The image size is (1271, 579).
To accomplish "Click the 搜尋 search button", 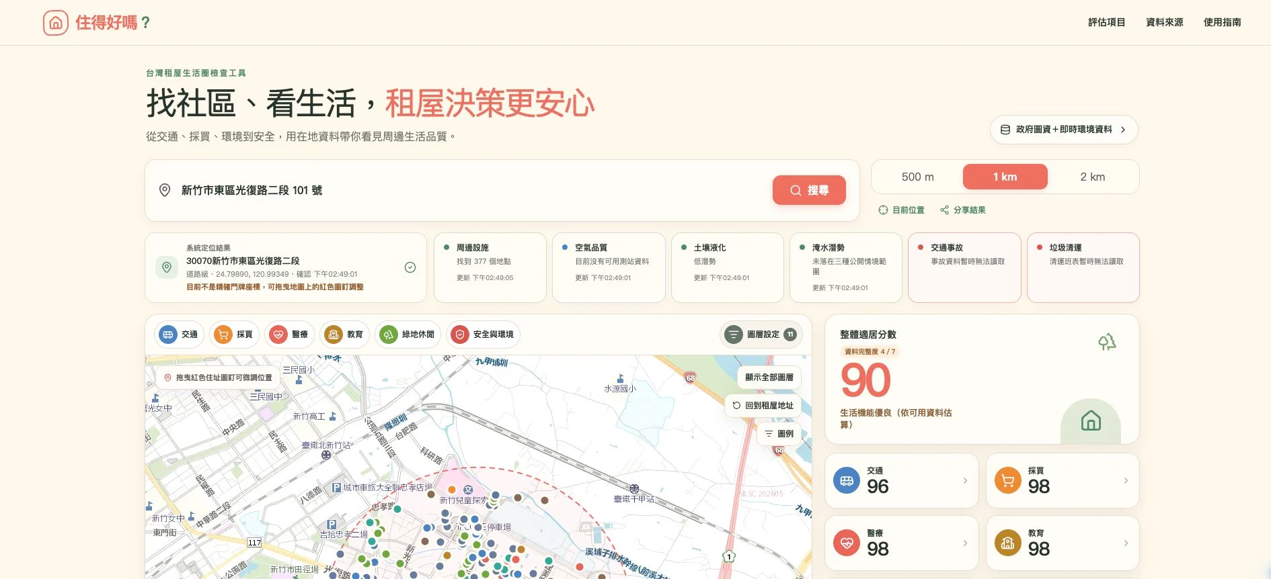I will pyautogui.click(x=809, y=190).
